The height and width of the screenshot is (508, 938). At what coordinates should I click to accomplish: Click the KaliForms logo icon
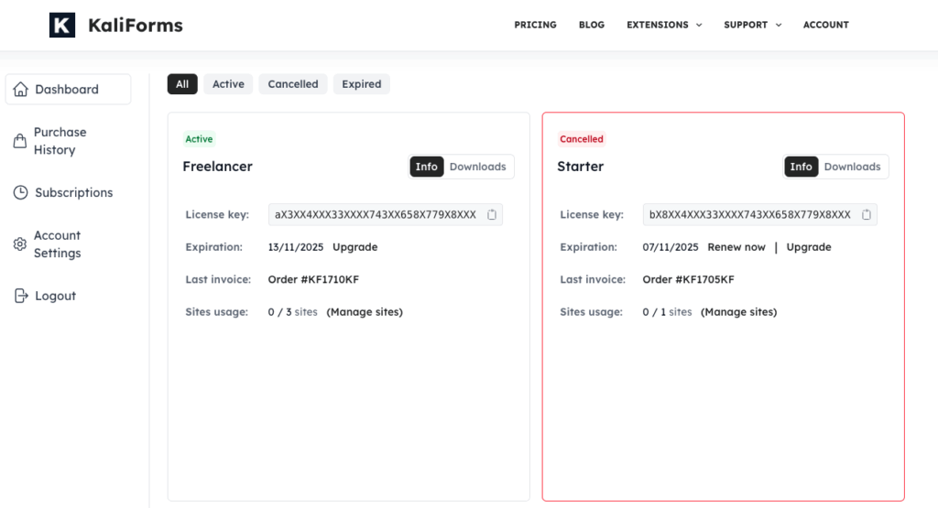coord(62,25)
